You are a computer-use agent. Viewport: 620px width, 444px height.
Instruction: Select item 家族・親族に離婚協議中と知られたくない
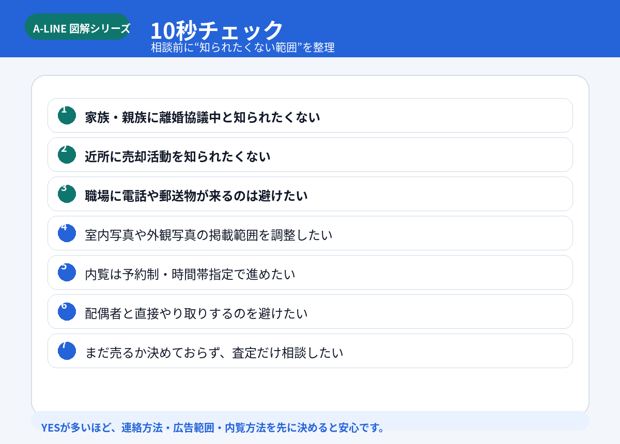[310, 116]
